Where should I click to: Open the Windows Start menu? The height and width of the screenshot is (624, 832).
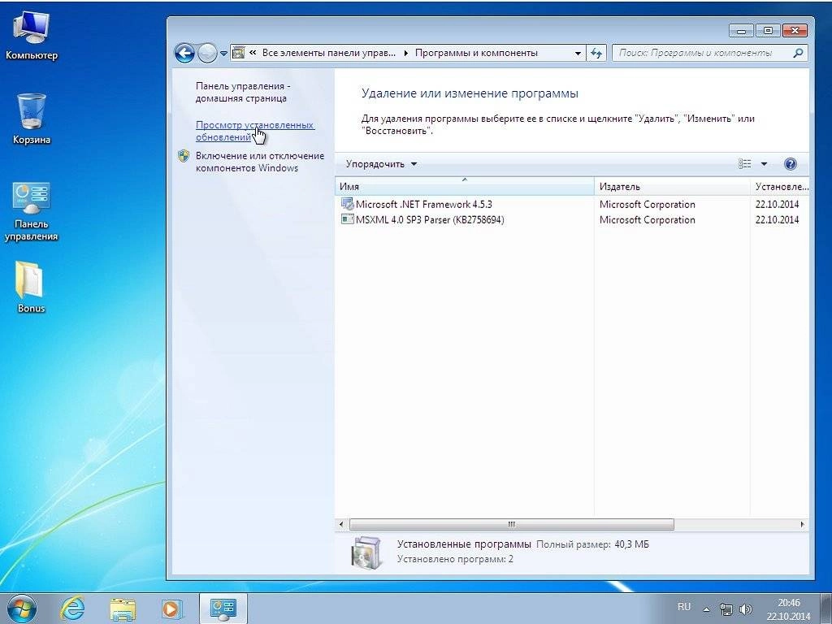pos(22,609)
